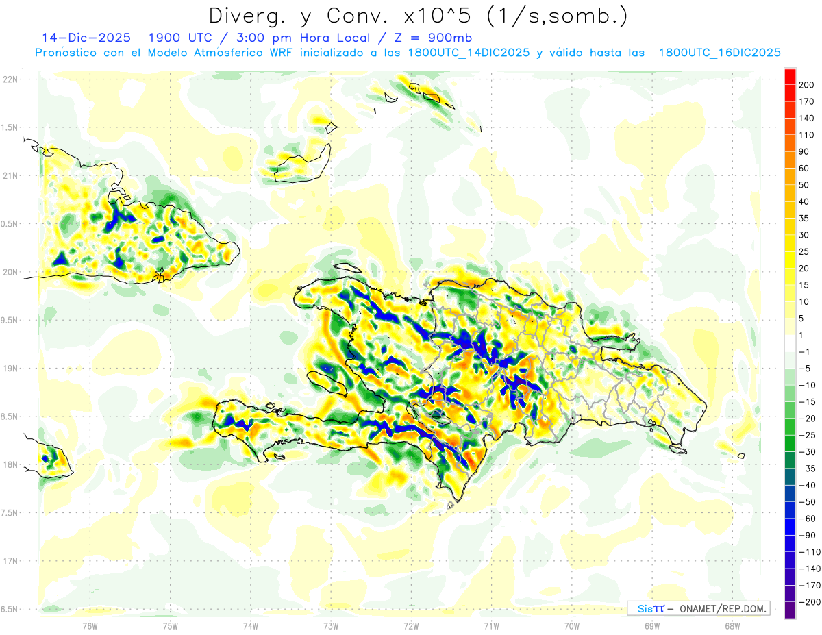Click the positive '60' colorbar label
The height and width of the screenshot is (635, 822).
click(x=805, y=168)
